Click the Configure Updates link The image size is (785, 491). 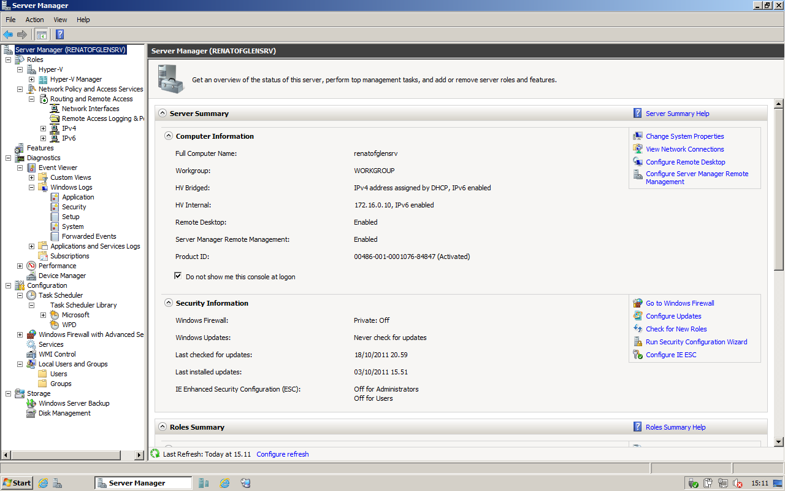pos(673,316)
